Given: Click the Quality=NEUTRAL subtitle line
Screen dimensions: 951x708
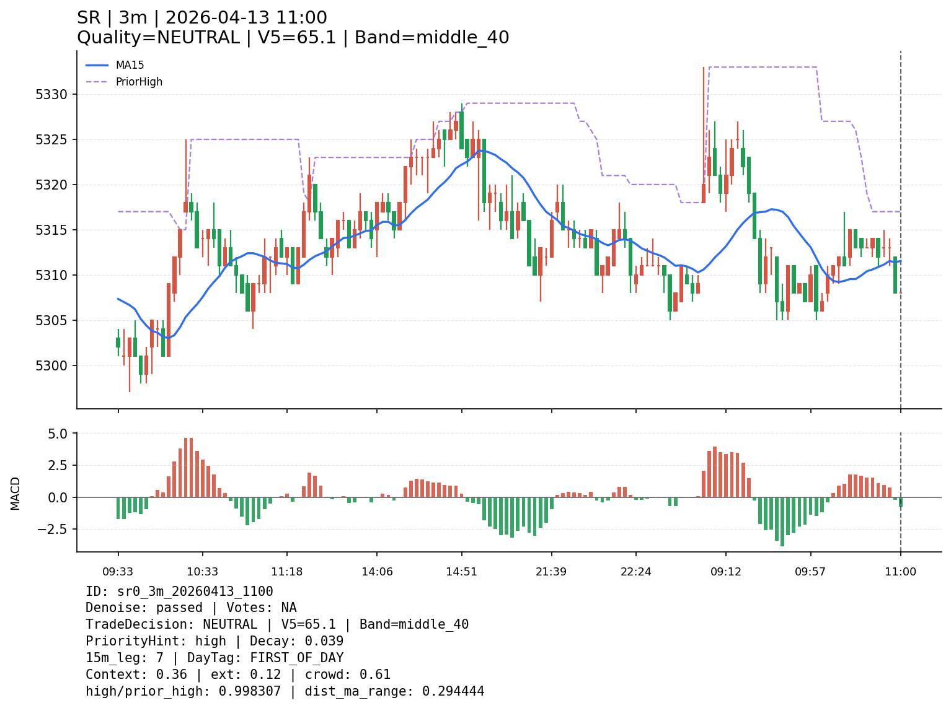Looking at the screenshot, I should 293,38.
